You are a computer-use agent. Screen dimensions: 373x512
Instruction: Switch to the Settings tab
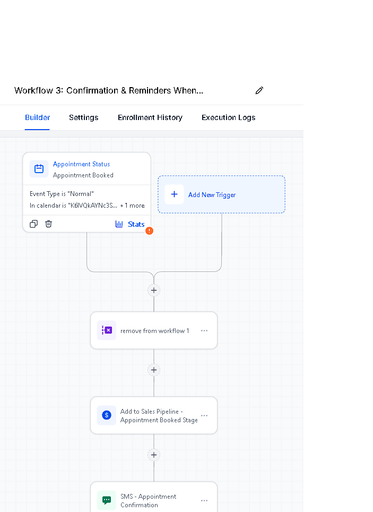pyautogui.click(x=83, y=117)
